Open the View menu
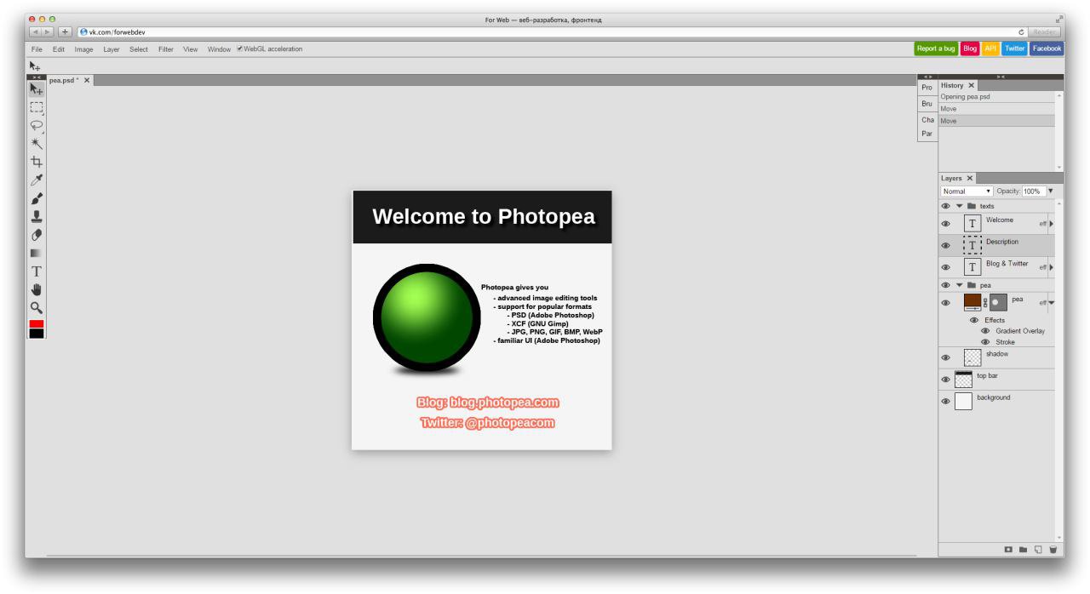The height and width of the screenshot is (594, 1090). click(191, 49)
